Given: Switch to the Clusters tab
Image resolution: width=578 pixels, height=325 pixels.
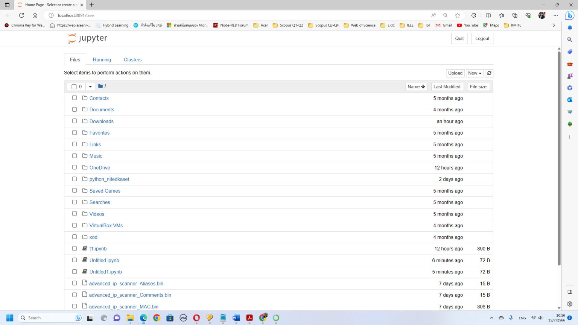Looking at the screenshot, I should tap(132, 59).
